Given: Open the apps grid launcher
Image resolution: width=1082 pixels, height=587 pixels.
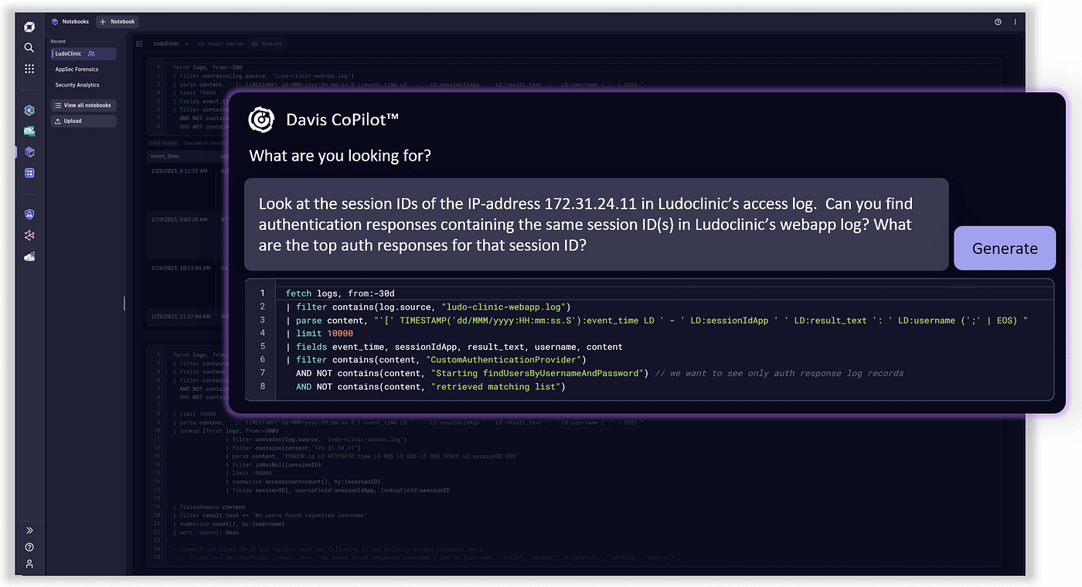Looking at the screenshot, I should coord(29,69).
